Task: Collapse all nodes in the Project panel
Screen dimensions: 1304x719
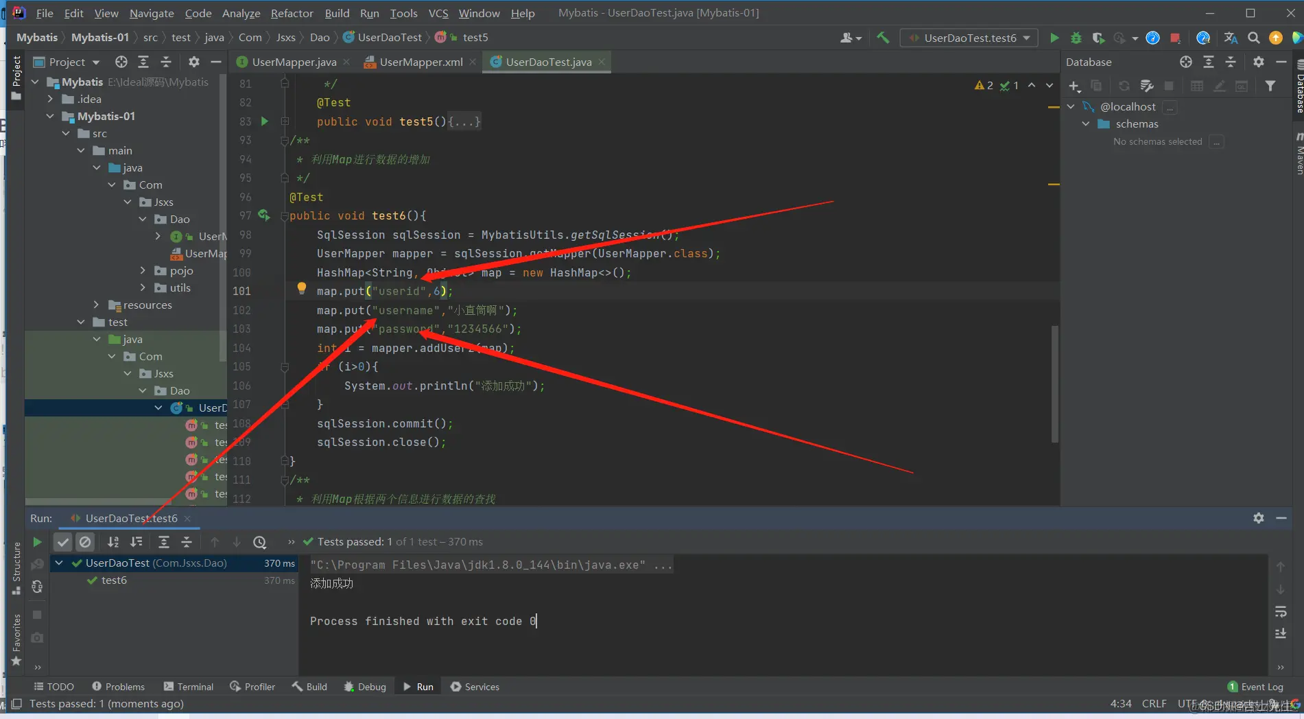Action: point(166,62)
